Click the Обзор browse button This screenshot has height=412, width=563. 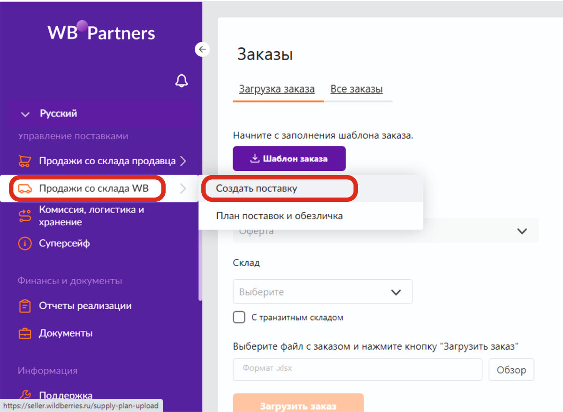[x=511, y=370]
